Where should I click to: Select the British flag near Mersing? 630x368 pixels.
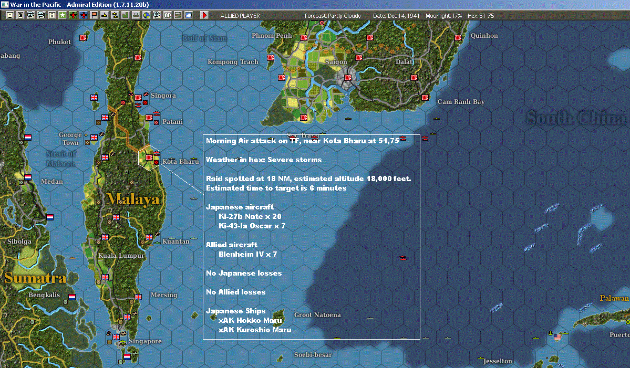coord(138,297)
